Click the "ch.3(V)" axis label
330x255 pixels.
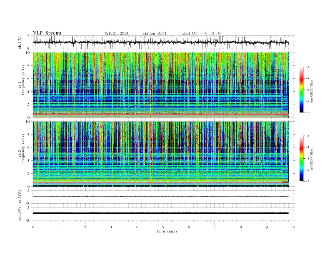point(20,197)
